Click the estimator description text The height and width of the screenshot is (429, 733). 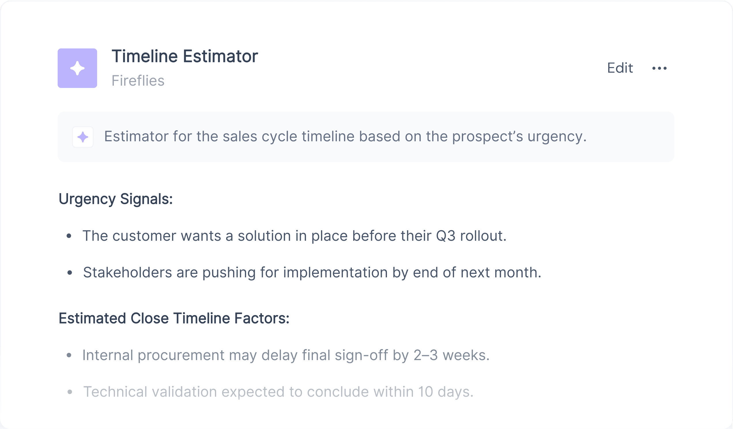pos(345,136)
